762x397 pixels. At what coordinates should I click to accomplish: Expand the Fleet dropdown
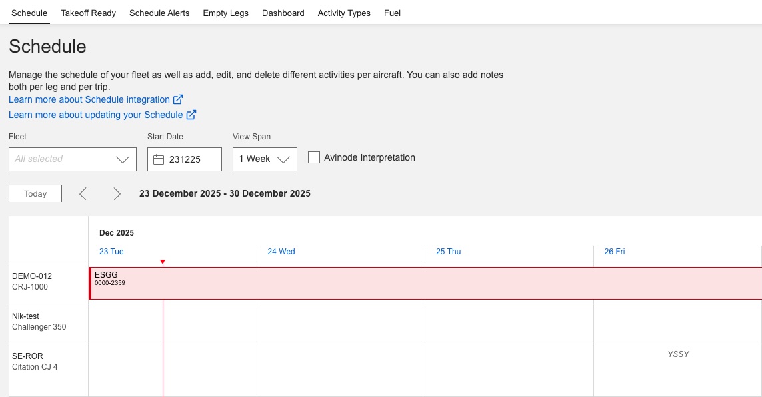[73, 159]
